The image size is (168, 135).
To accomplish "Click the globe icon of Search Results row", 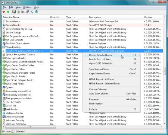I will (x=4, y=25).
